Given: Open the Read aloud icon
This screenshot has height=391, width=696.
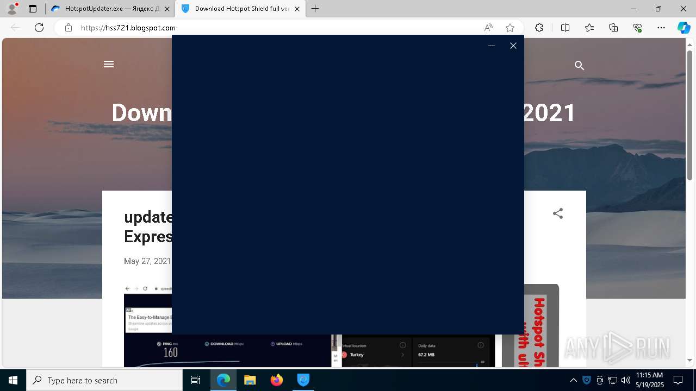Looking at the screenshot, I should pyautogui.click(x=488, y=28).
